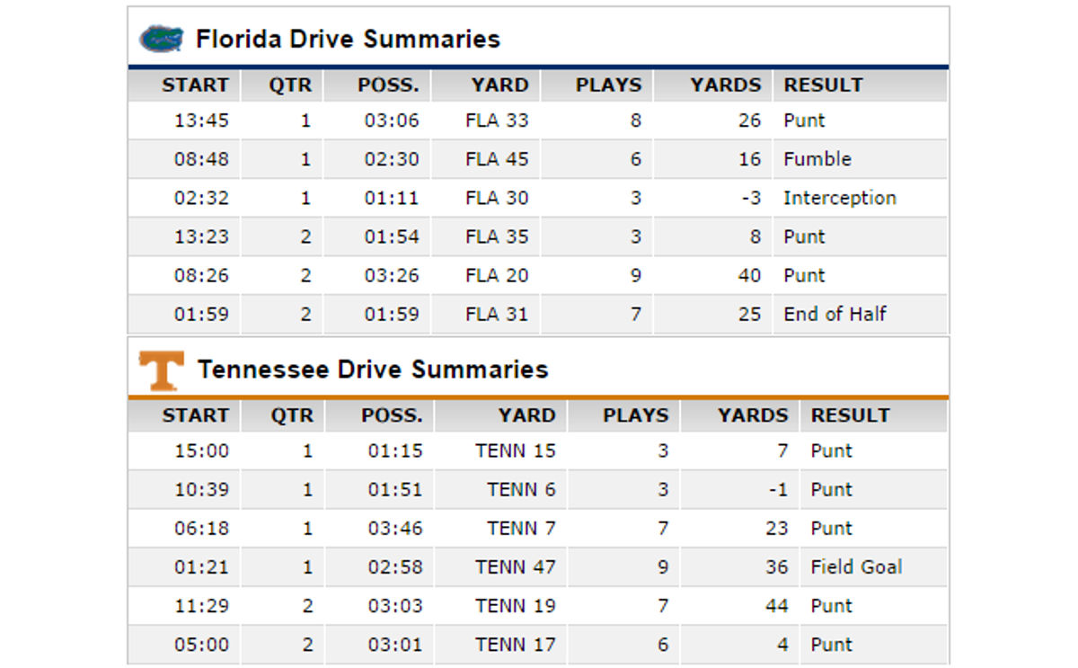The width and height of the screenshot is (1078, 668).
Task: Select the Florida Fumble result cell
Action: click(x=817, y=159)
